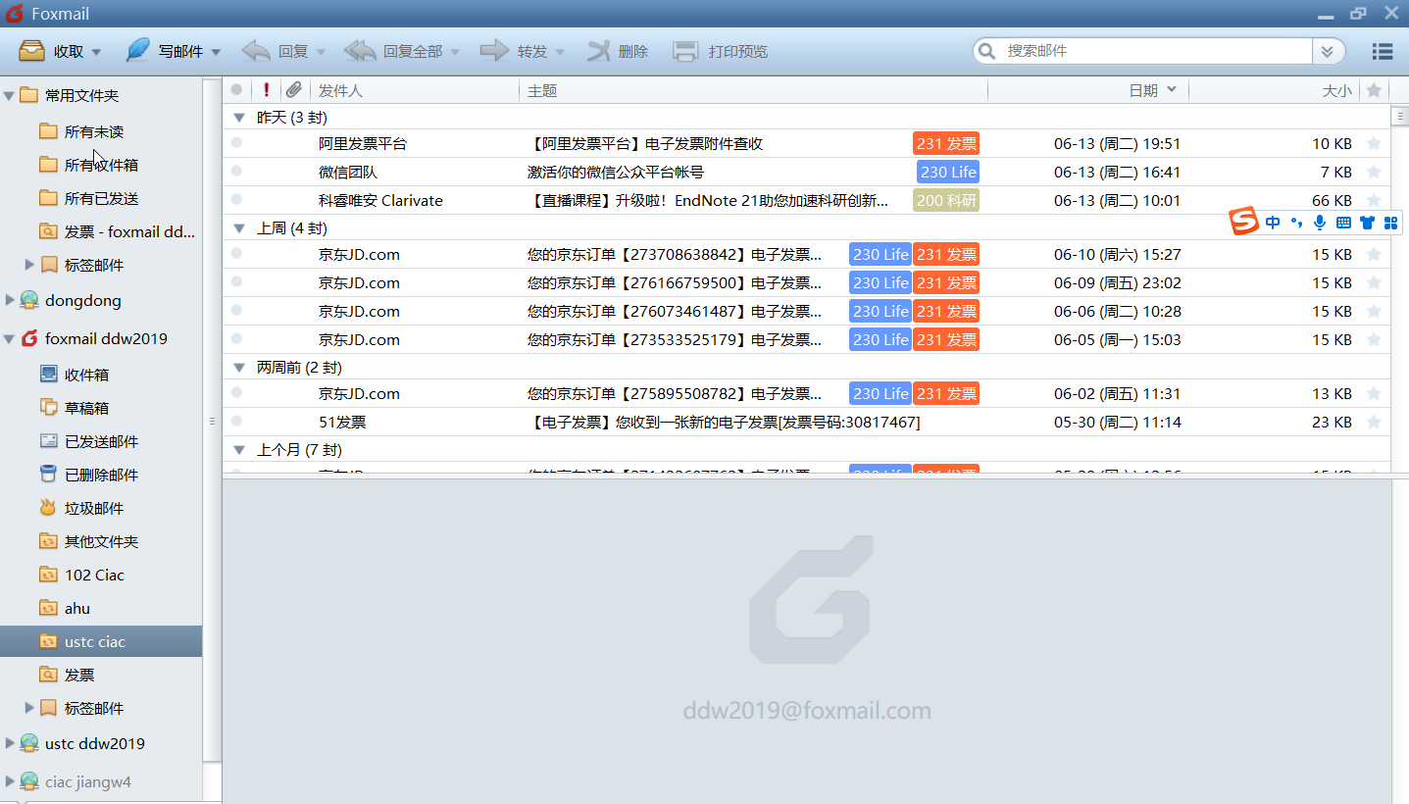Viewport: 1409px width, 804px height.
Task: Toggle read status dot for 微信团队 email
Action: 236,172
